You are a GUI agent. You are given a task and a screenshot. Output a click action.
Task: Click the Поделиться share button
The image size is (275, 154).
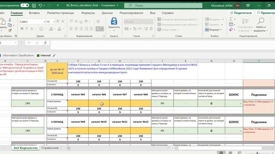[241, 13]
